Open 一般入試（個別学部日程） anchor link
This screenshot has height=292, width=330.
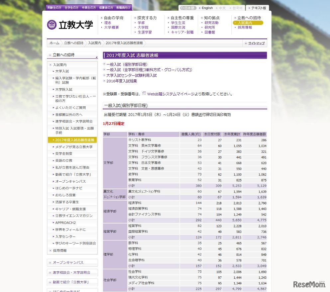click(127, 64)
